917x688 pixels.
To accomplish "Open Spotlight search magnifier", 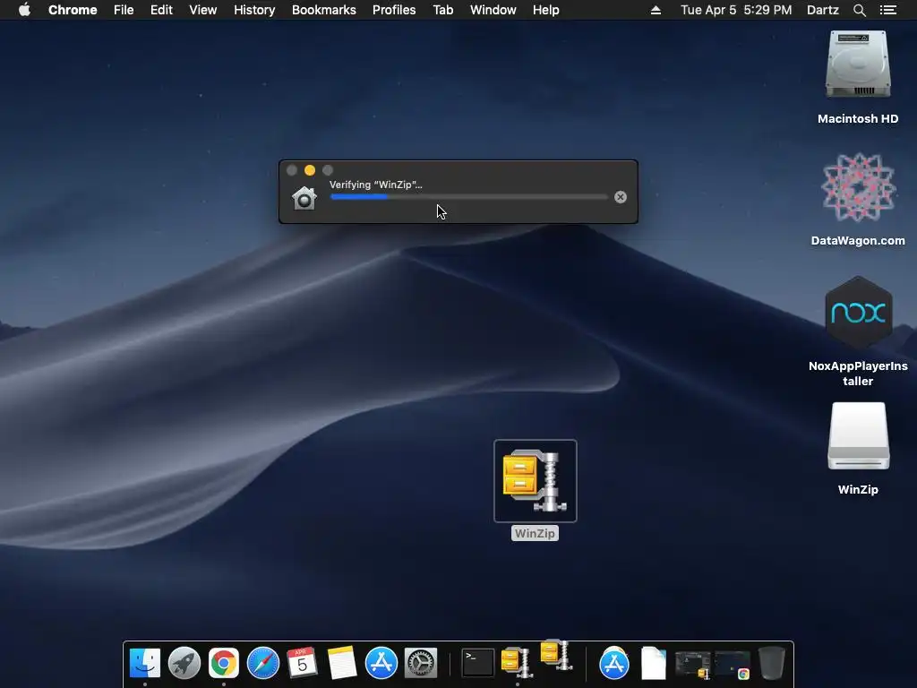I will [860, 10].
